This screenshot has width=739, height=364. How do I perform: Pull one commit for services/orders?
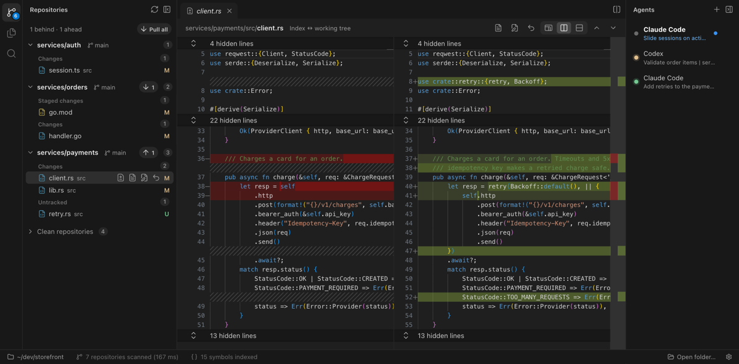pos(148,87)
